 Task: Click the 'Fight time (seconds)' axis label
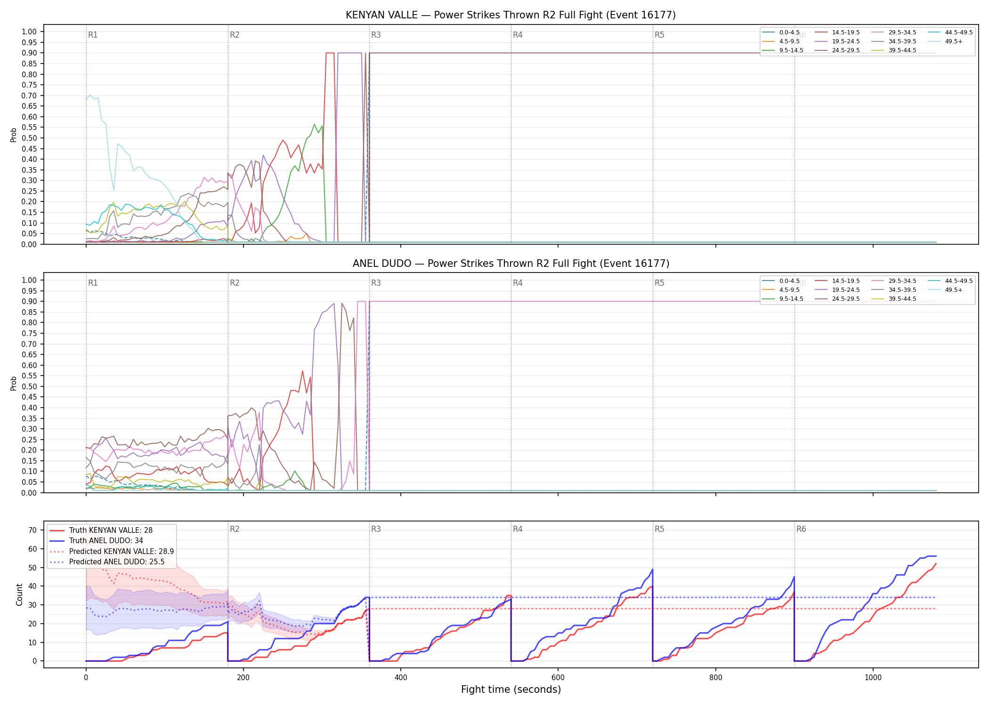tap(511, 690)
